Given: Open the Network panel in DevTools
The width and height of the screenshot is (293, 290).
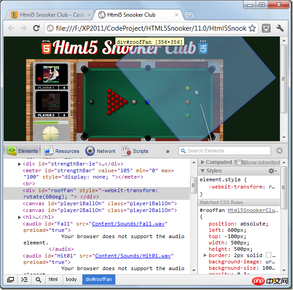Looking at the screenshot, I should click(x=101, y=151).
